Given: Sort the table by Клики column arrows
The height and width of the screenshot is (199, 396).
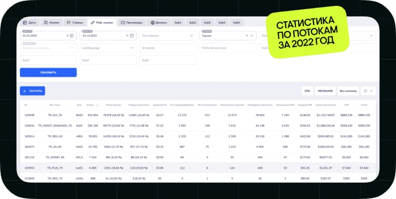Looking at the screenshot, I should coord(97,105).
